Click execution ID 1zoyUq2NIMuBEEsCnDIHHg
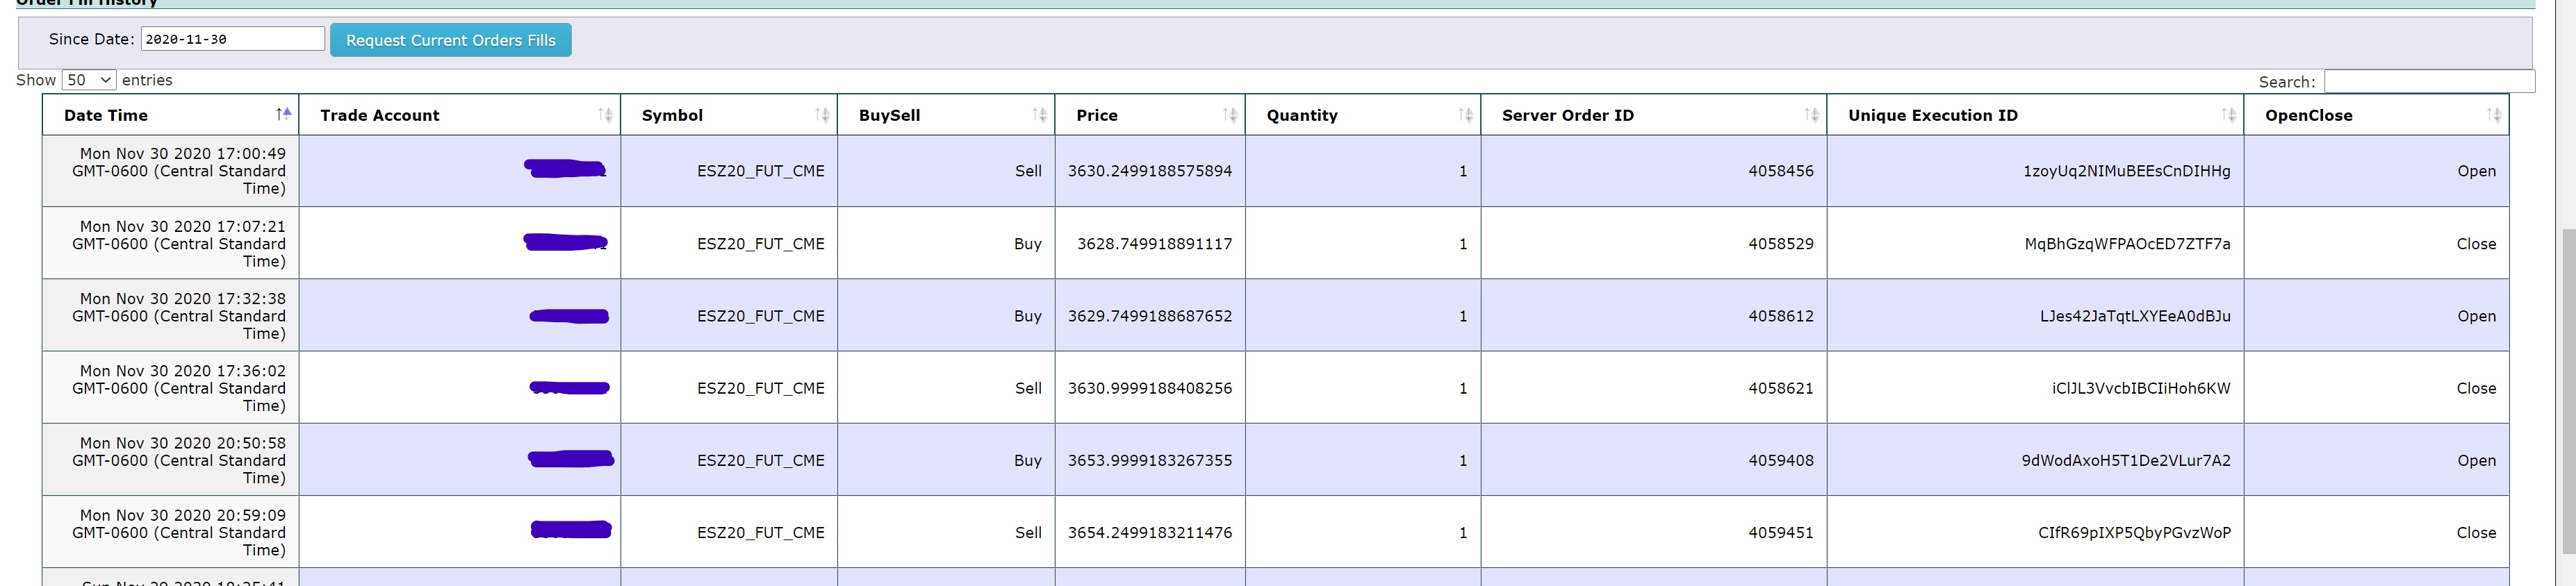Image resolution: width=2576 pixels, height=586 pixels. 2127,171
